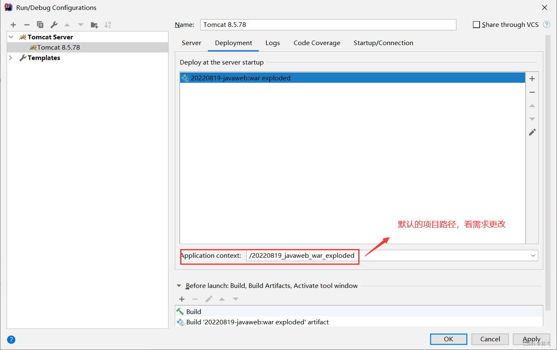Move Before launch task up

click(222, 299)
